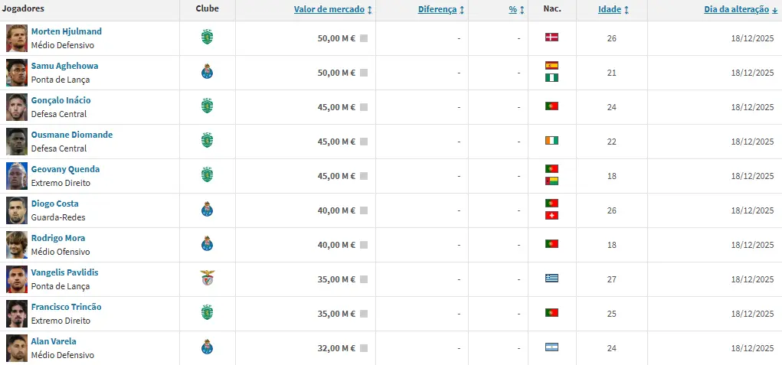
Task: Click Benfica crest beside Vangelis Pavlidis
Action: (x=207, y=278)
